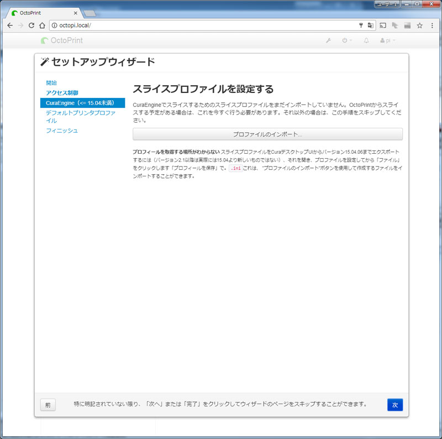This screenshot has width=442, height=439.
Task: Select the CuraEngine wizard step
Action: tap(82, 103)
